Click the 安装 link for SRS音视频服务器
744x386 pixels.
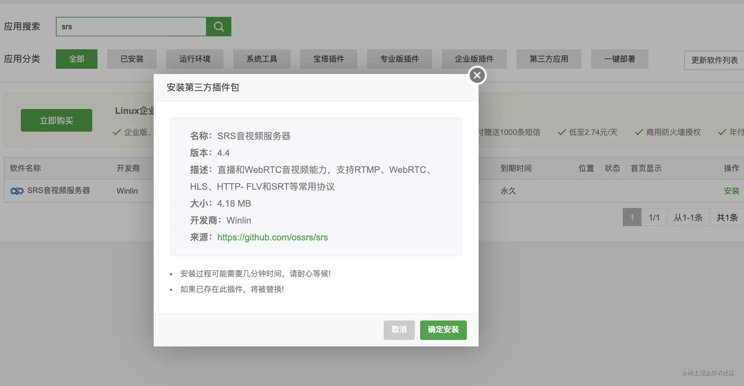pos(731,191)
